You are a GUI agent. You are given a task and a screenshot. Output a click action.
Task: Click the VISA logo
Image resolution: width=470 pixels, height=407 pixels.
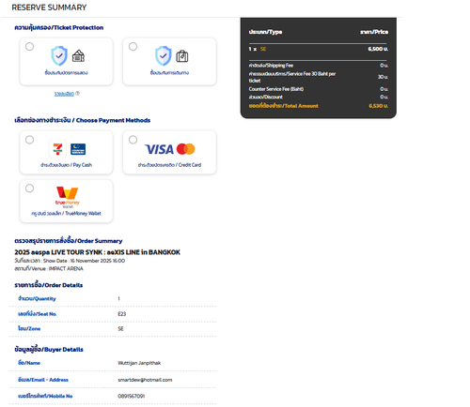[x=159, y=149]
